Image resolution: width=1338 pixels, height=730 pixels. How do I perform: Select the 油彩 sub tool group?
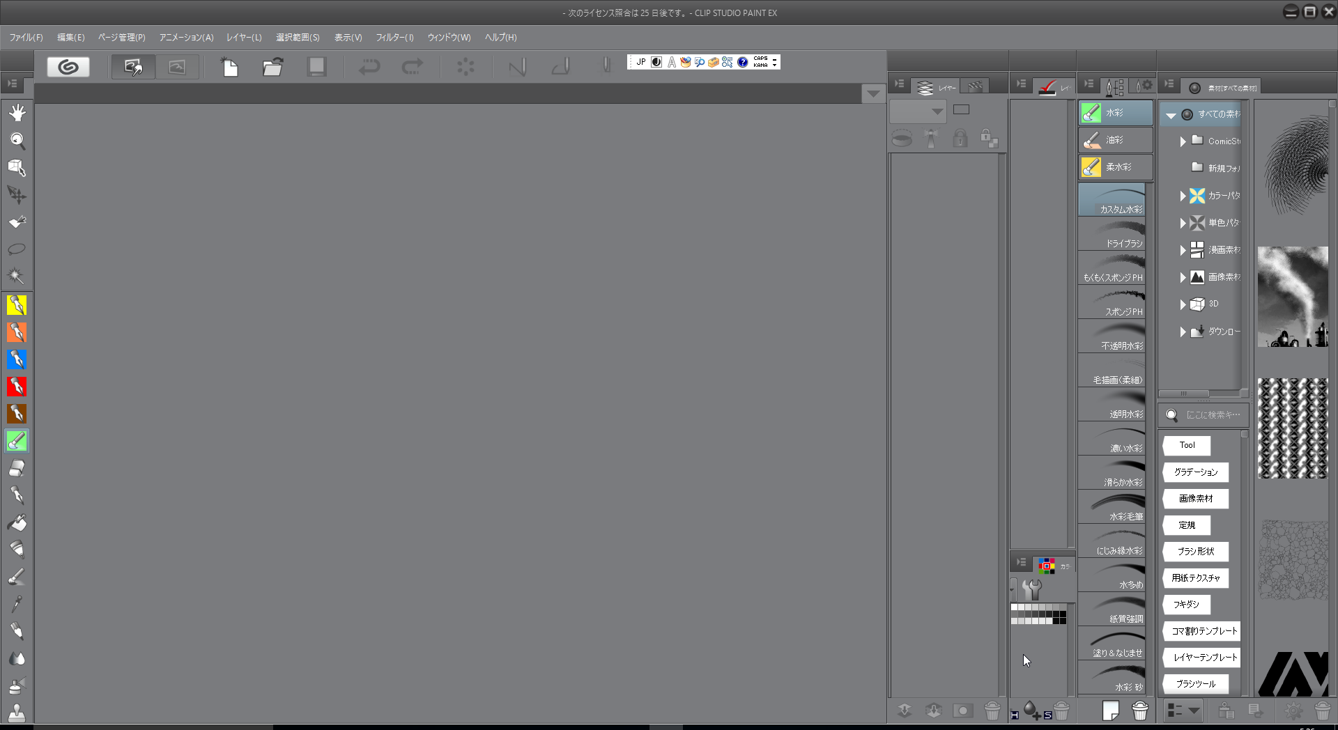point(1115,140)
